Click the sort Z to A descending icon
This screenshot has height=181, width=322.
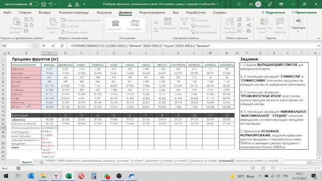pos(156,30)
